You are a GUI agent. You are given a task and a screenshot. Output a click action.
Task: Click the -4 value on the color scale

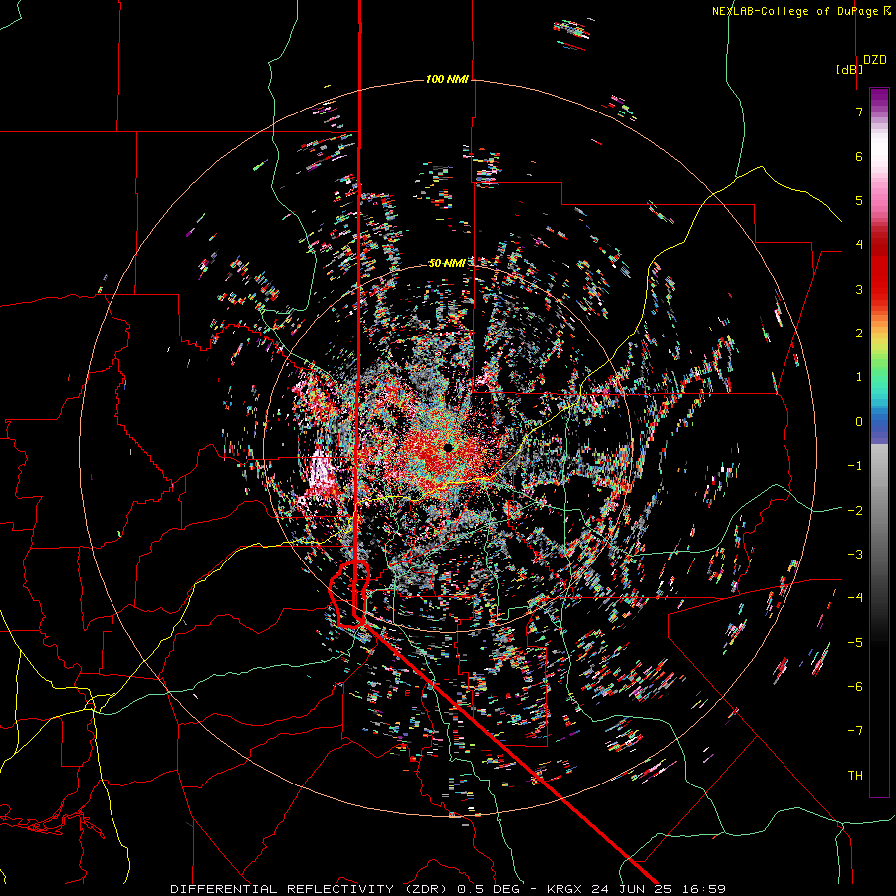point(855,597)
